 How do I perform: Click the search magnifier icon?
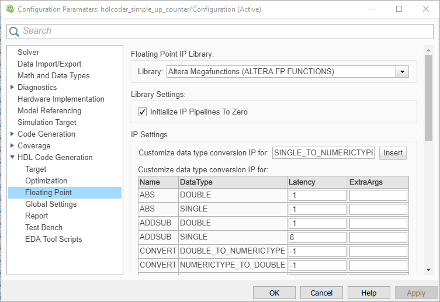click(15, 32)
